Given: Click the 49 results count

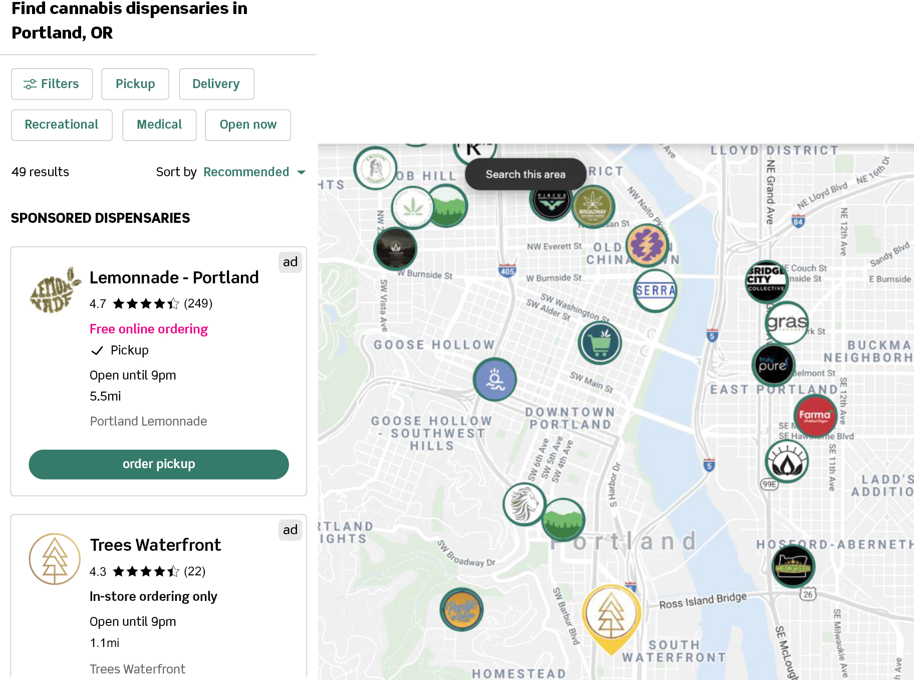Looking at the screenshot, I should coord(41,172).
